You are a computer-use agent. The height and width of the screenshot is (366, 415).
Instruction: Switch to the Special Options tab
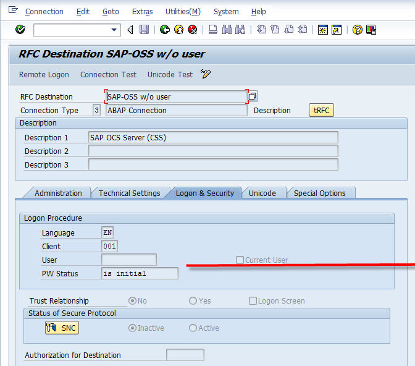[x=319, y=194]
